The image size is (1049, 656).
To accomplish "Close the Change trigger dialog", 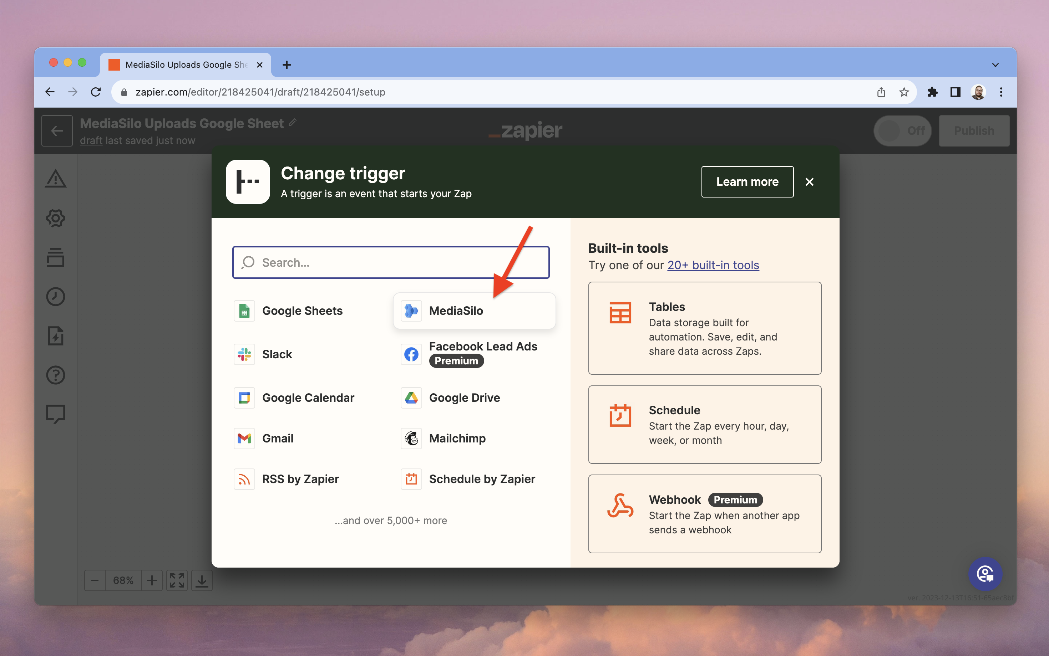I will click(809, 182).
